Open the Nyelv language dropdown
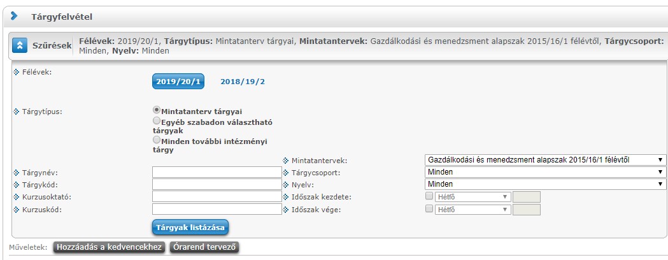668x260 pixels. tap(545, 184)
